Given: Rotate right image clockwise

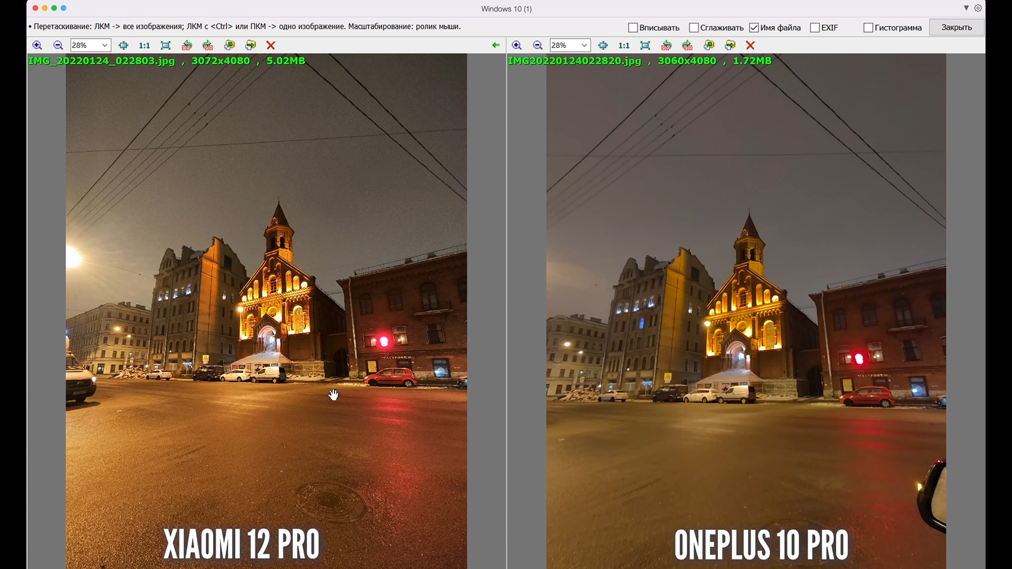Looking at the screenshot, I should tap(688, 46).
